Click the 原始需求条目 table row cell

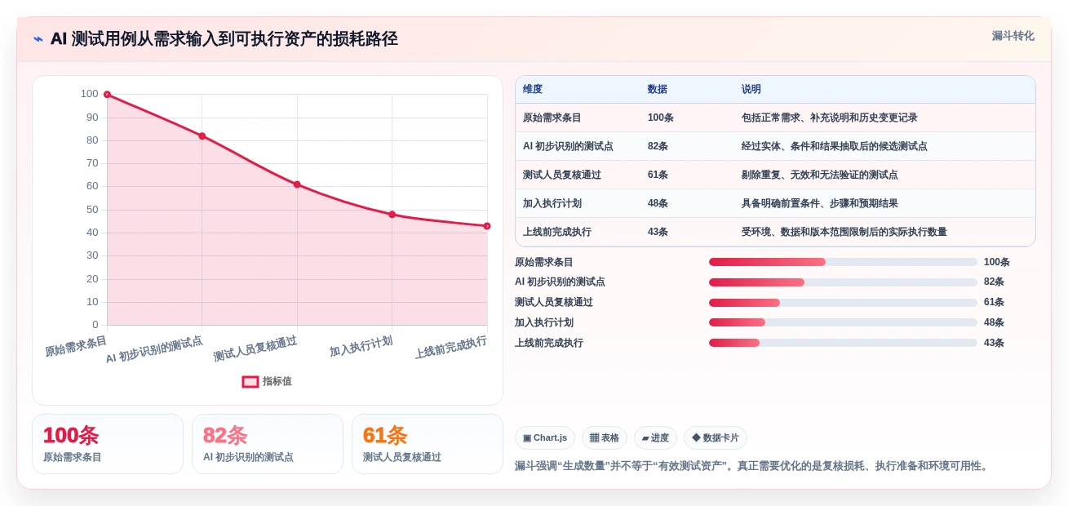point(552,118)
